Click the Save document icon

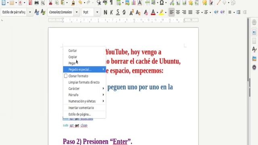click(x=20, y=2)
